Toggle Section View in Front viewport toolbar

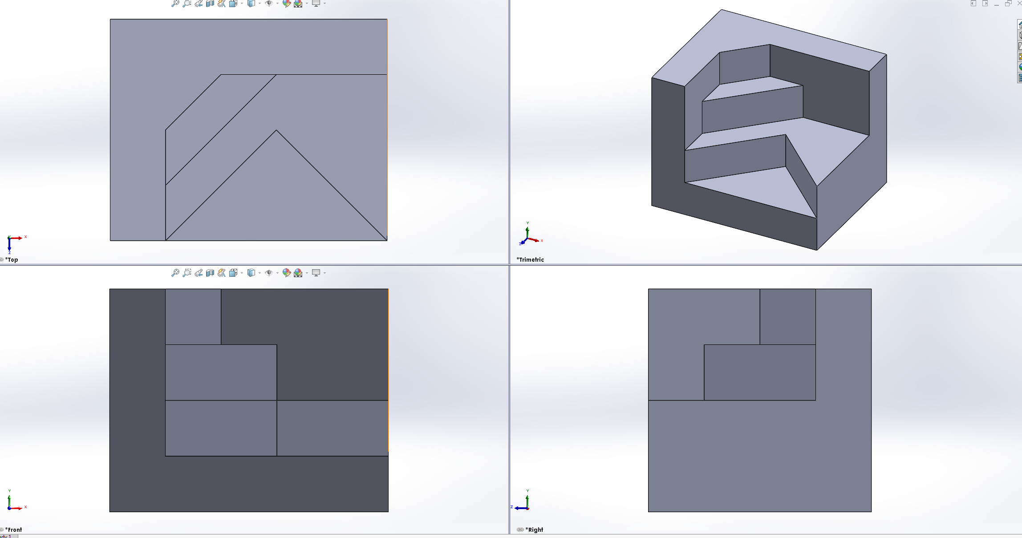pos(210,273)
